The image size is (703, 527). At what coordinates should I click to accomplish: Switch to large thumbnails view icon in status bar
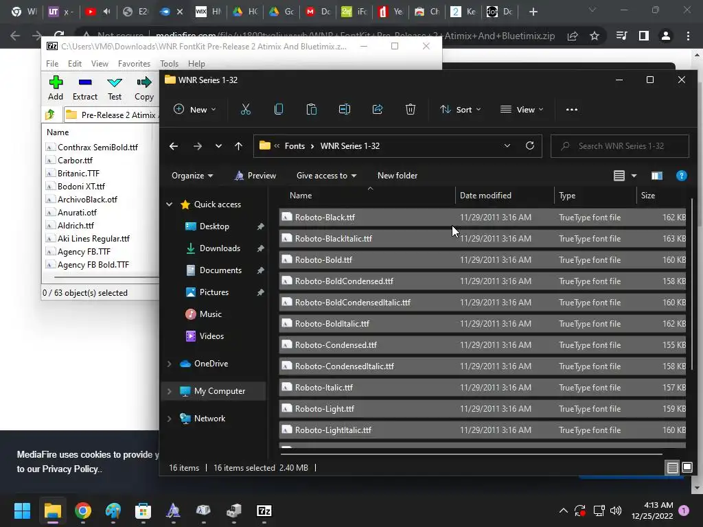coord(687,468)
